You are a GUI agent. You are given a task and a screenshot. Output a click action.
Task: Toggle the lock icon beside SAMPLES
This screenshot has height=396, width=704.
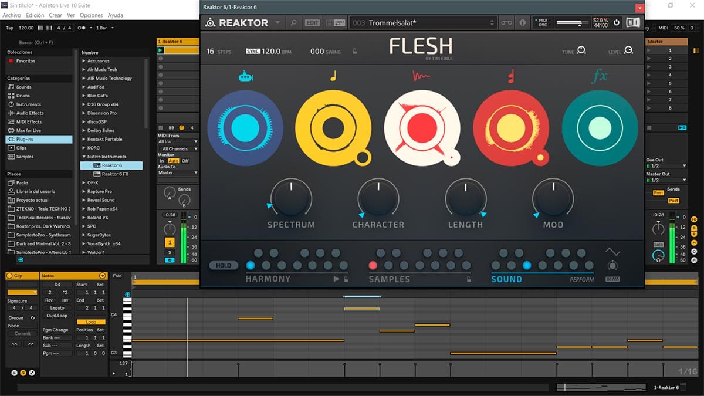click(468, 280)
